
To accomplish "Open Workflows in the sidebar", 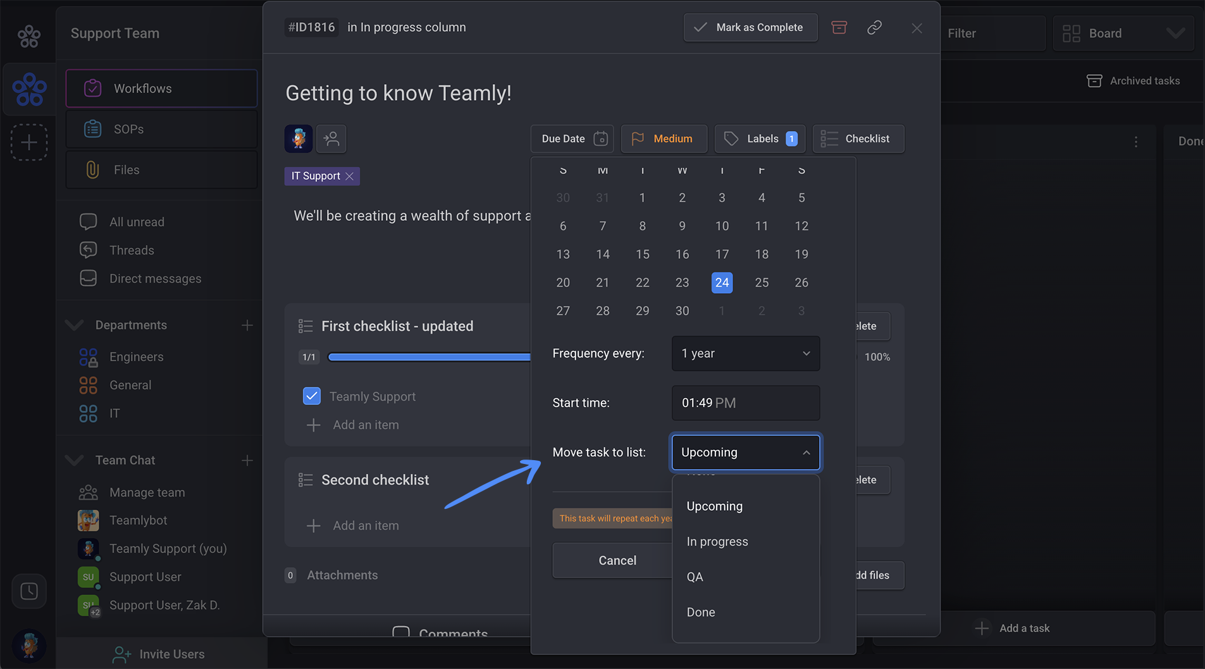I will (x=161, y=89).
